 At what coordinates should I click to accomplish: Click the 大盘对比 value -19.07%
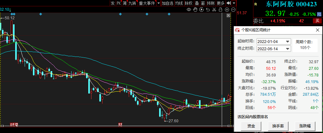268,88
